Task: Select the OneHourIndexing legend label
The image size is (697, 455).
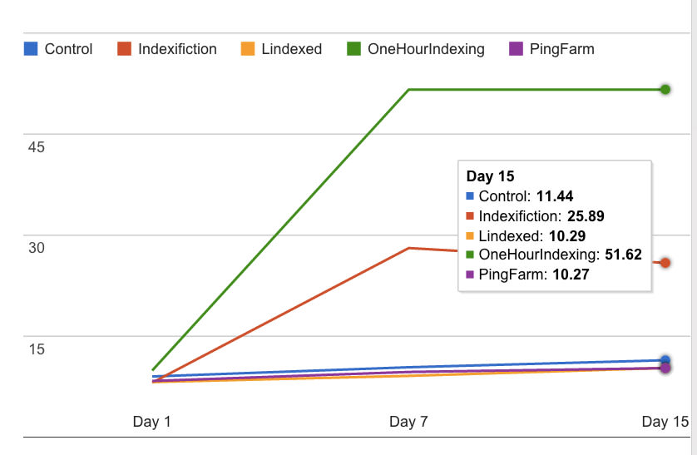Action: 426,49
